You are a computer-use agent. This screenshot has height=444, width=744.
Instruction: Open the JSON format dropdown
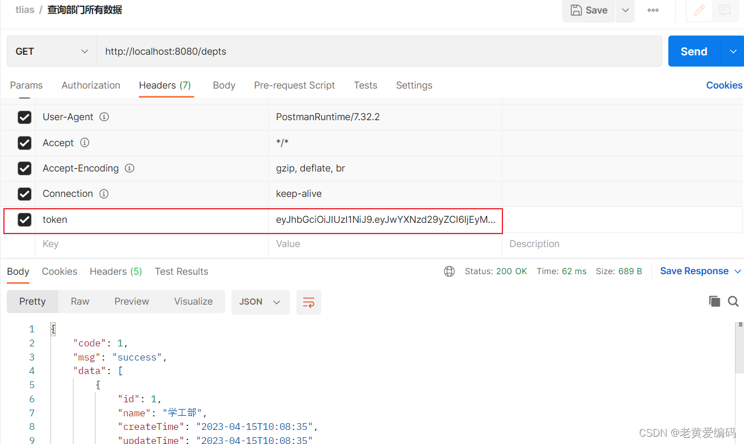[261, 302]
